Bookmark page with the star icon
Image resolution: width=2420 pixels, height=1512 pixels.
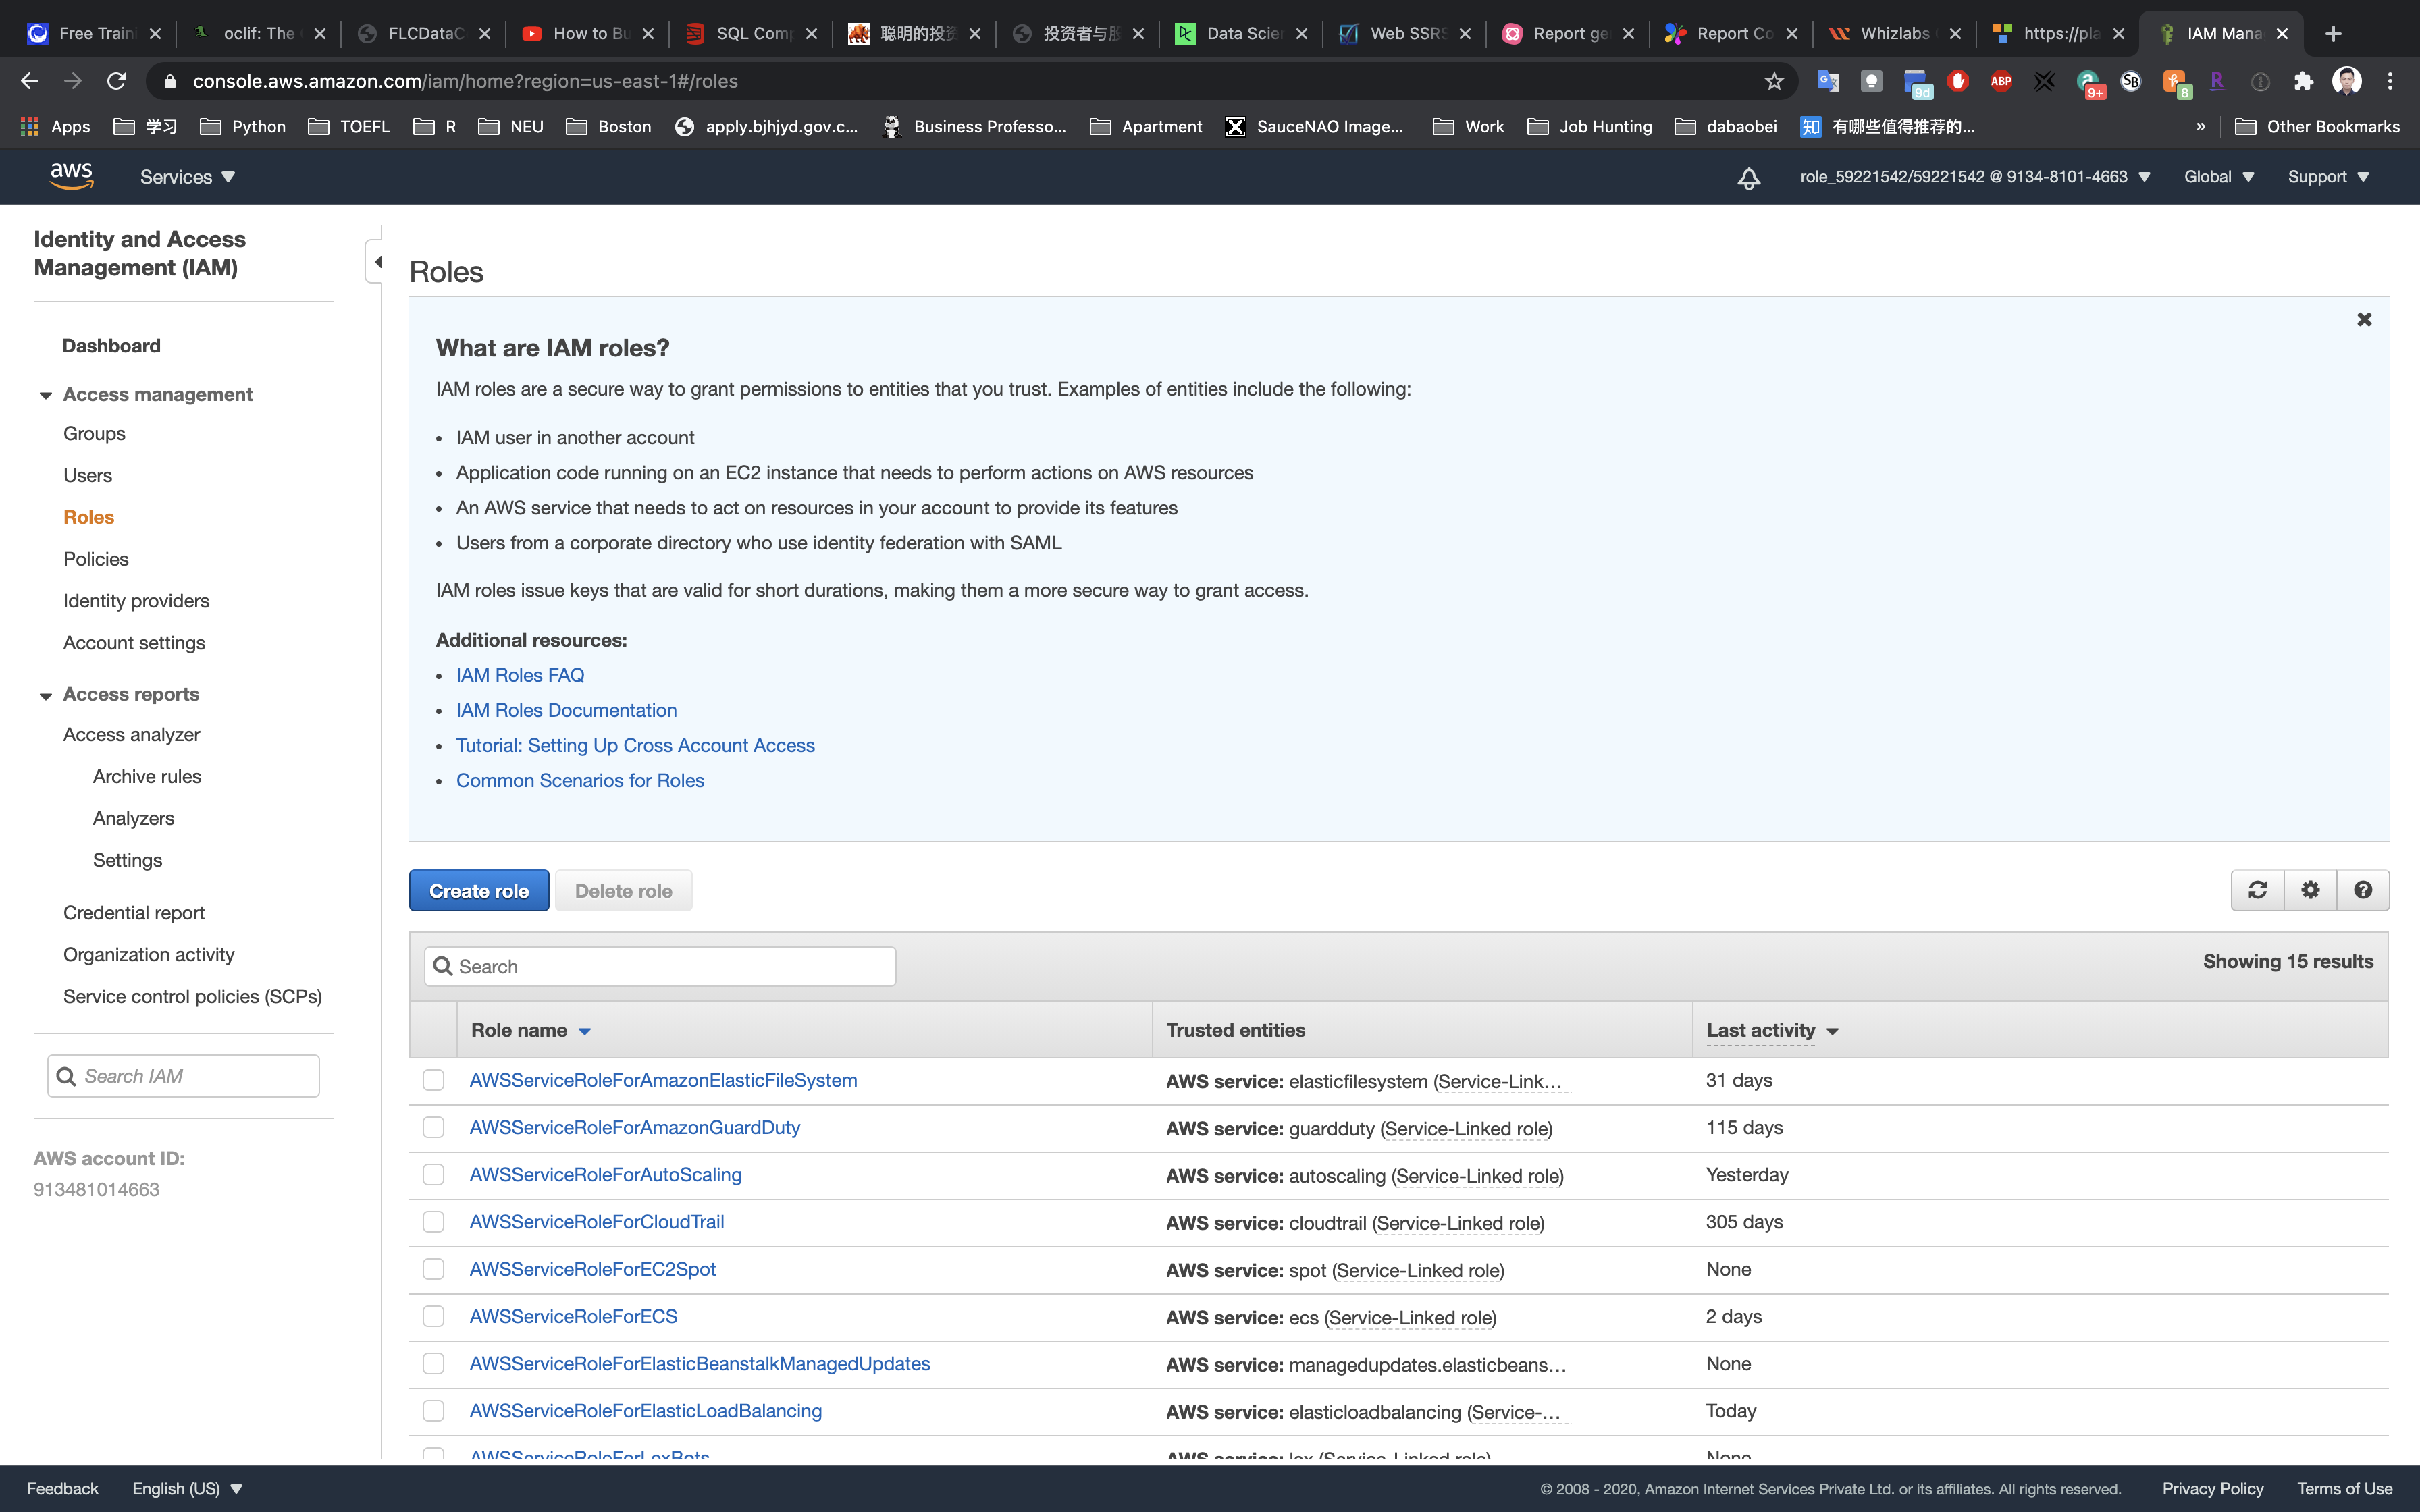(1774, 81)
